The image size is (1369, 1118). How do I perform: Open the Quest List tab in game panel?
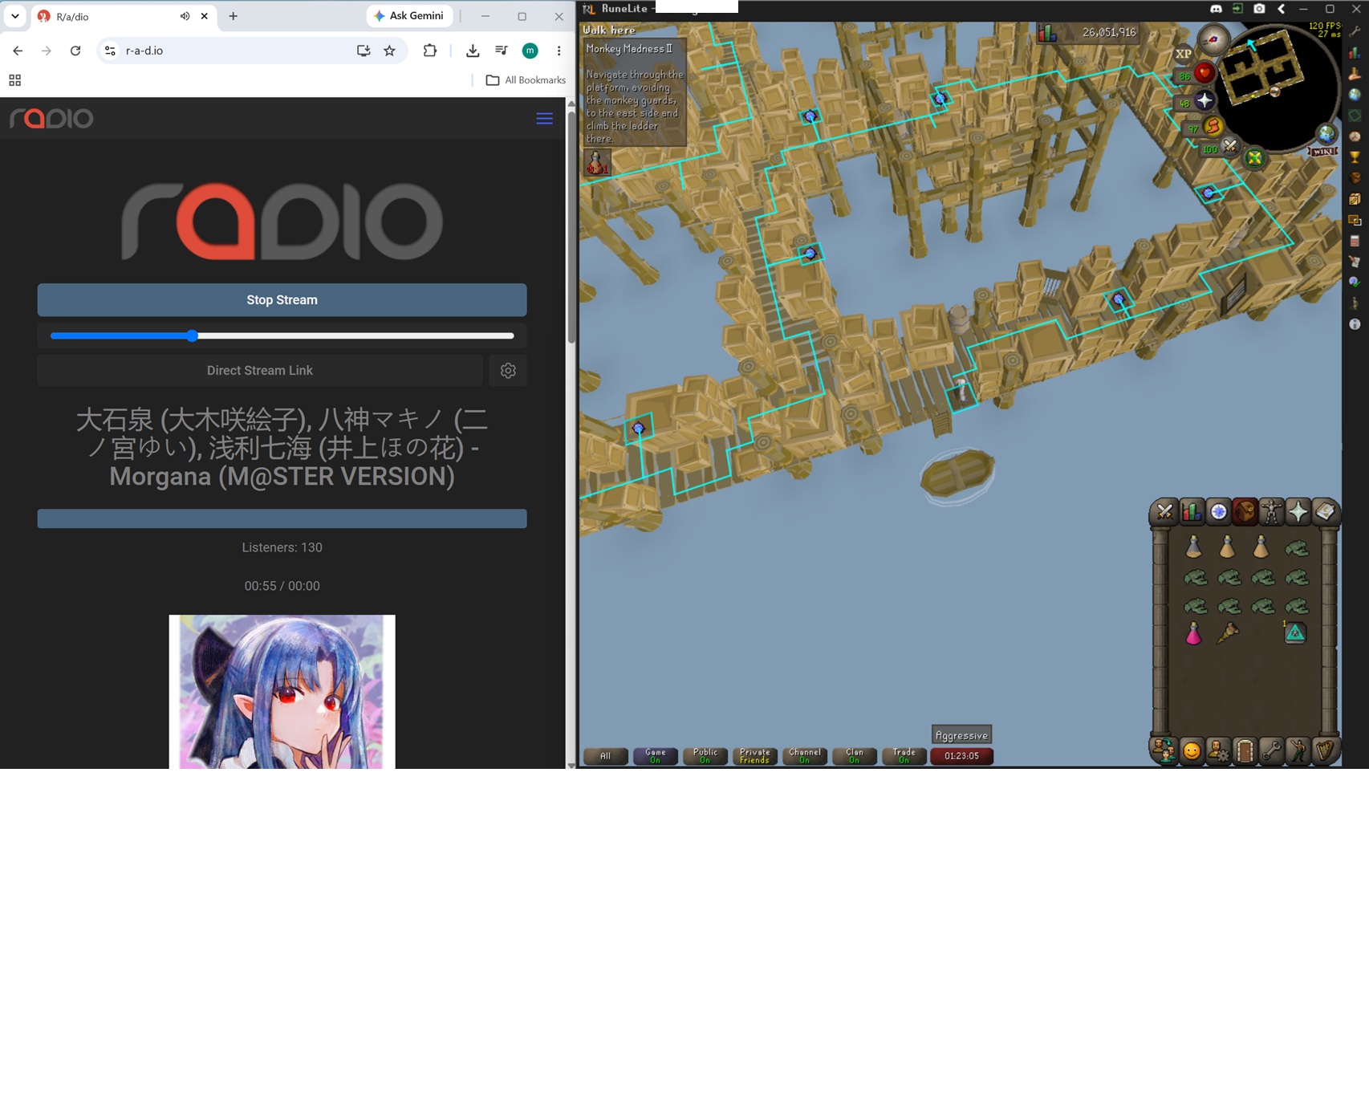pyautogui.click(x=1218, y=511)
